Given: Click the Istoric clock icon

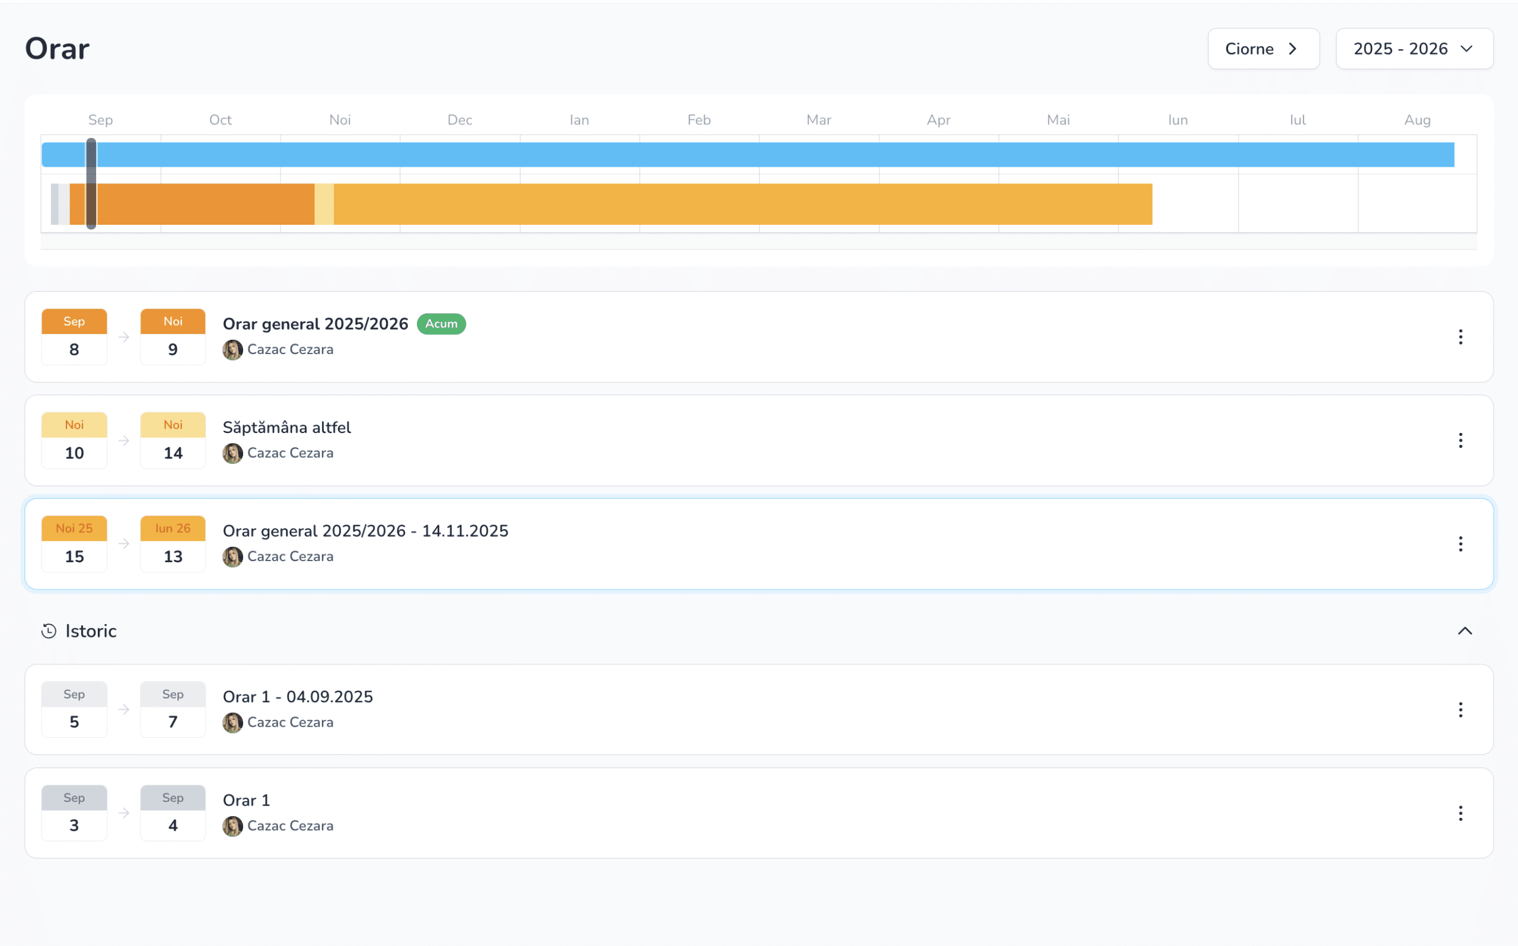Looking at the screenshot, I should click(49, 631).
